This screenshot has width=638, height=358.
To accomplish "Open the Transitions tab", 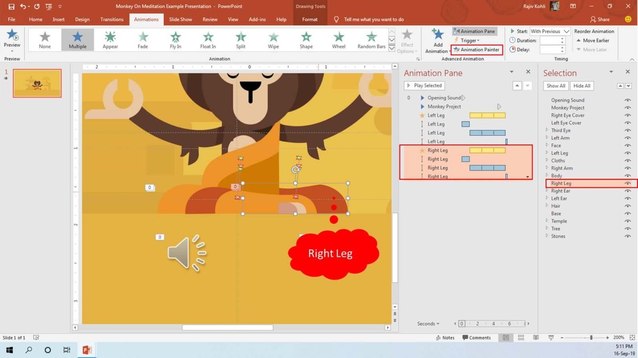I will pyautogui.click(x=112, y=19).
